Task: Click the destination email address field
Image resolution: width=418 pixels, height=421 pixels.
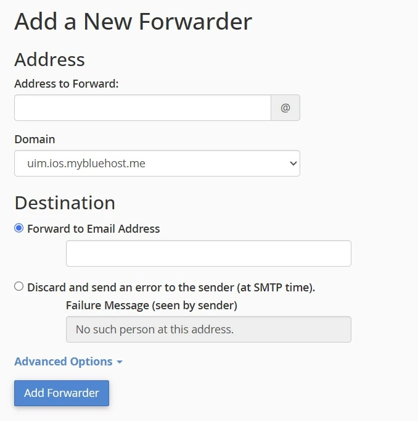Action: pyautogui.click(x=208, y=253)
